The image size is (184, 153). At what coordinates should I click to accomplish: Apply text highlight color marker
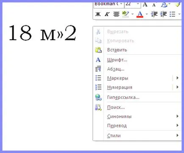pyautogui.click(x=125, y=14)
